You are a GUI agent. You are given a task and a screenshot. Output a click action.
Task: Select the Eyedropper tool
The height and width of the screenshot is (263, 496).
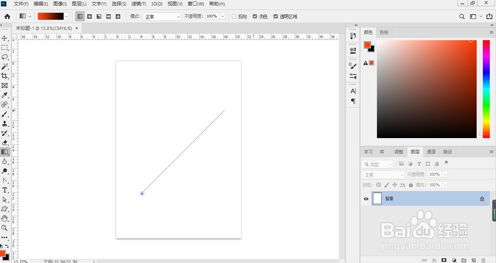tap(5, 95)
